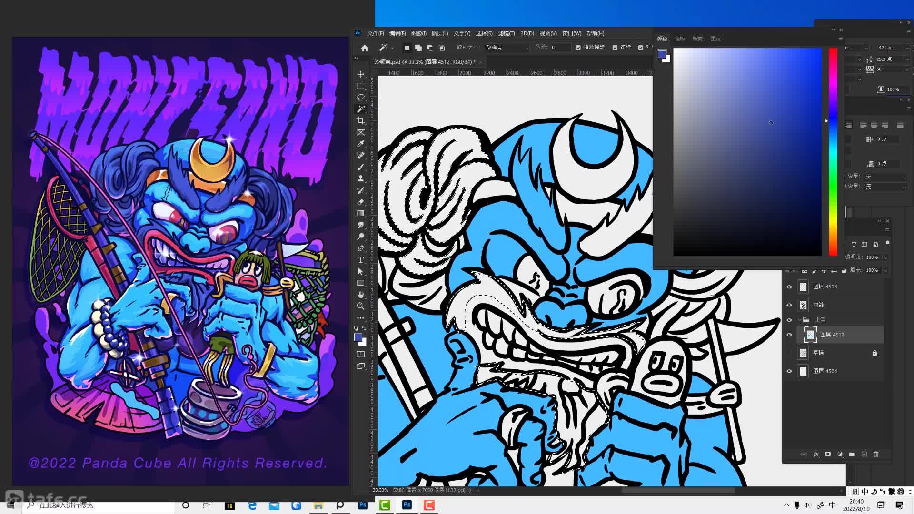The image size is (914, 514).
Task: Open the sample size dropdown (取样点)
Action: [x=507, y=48]
